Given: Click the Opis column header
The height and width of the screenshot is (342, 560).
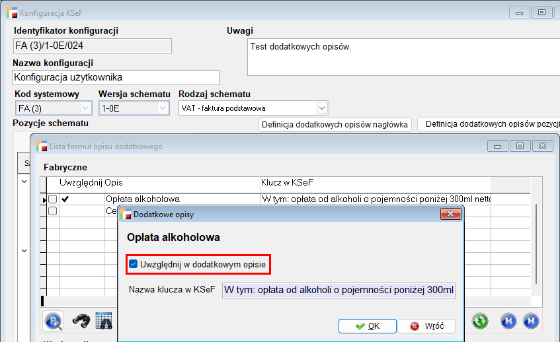Looking at the screenshot, I should coord(114,182).
